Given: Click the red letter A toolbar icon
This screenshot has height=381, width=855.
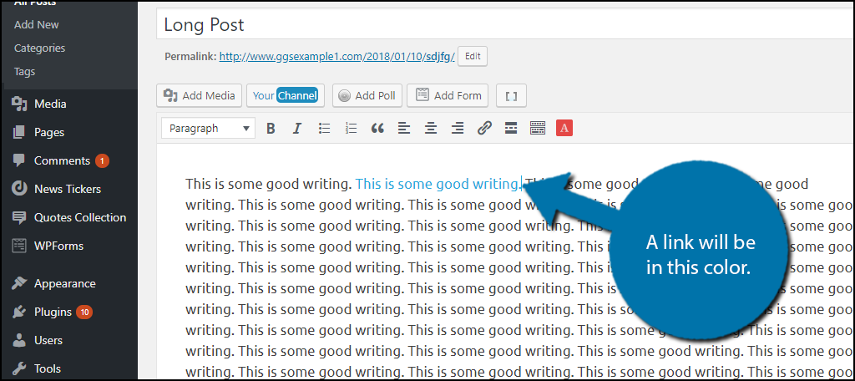Looking at the screenshot, I should [564, 129].
